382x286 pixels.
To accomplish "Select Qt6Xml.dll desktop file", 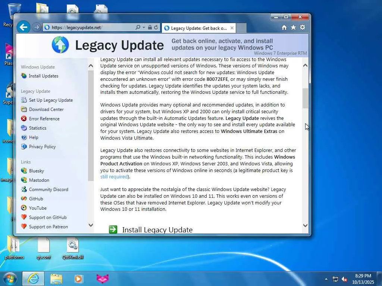I will (x=73, y=248).
